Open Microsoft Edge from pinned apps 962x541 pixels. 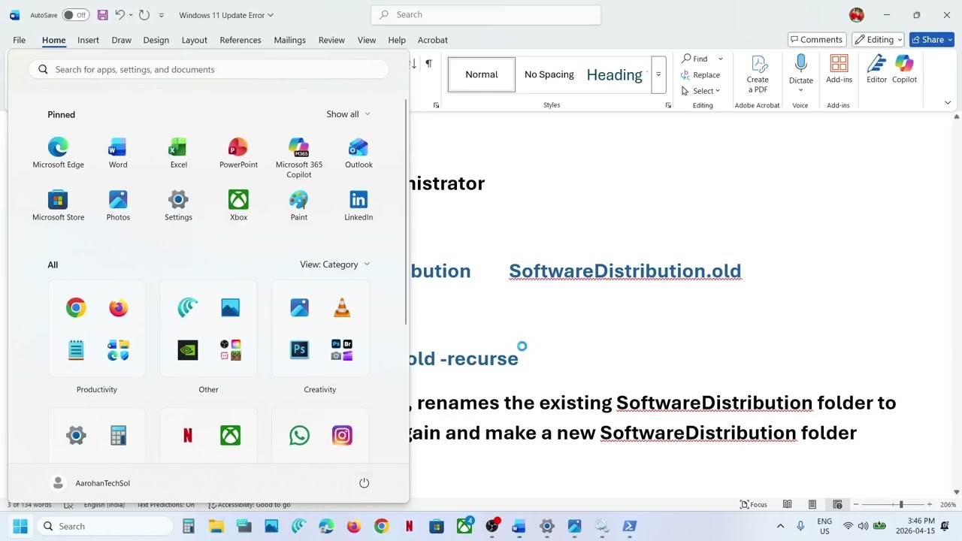pyautogui.click(x=58, y=153)
